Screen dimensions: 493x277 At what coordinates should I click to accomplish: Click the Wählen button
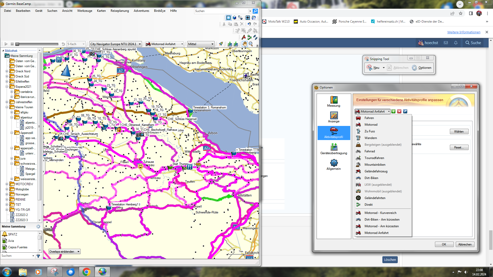point(459,132)
